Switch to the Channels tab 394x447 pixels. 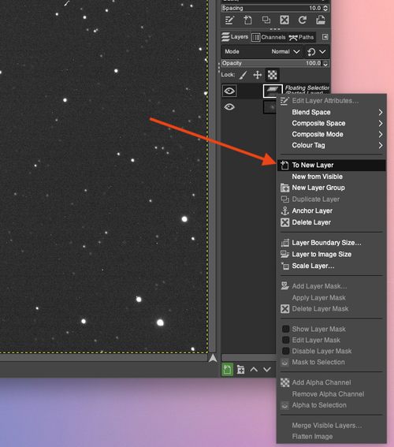pos(269,37)
